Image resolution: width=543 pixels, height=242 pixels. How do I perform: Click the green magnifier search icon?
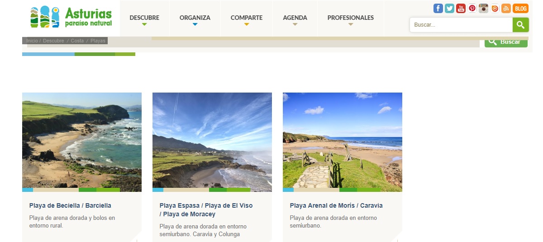[521, 25]
